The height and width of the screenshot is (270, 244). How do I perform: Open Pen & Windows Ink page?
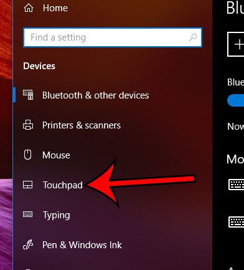click(82, 245)
